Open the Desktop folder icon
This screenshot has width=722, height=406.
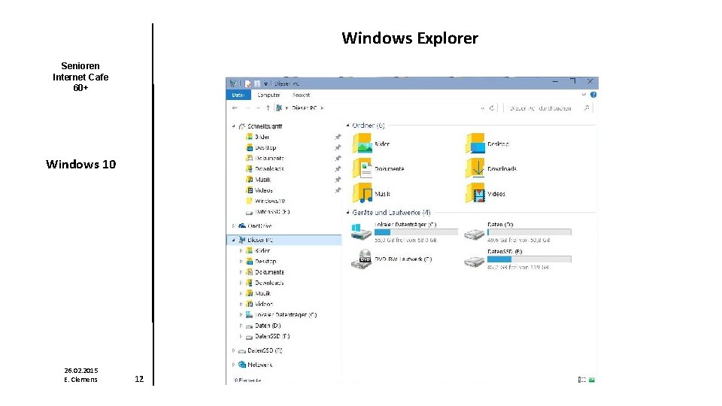(475, 144)
